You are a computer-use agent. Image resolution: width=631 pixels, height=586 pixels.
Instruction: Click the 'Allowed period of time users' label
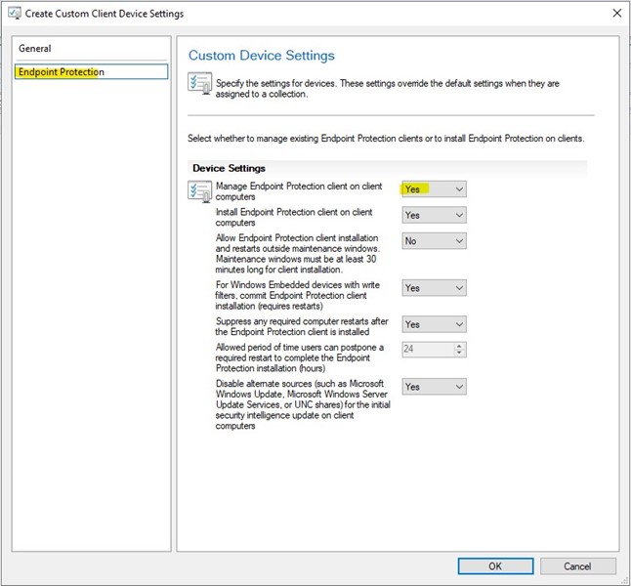pyautogui.click(x=300, y=357)
